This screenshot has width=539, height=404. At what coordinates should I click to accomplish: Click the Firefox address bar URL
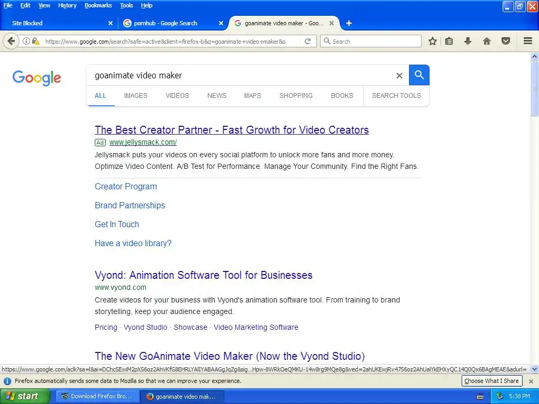pos(165,42)
